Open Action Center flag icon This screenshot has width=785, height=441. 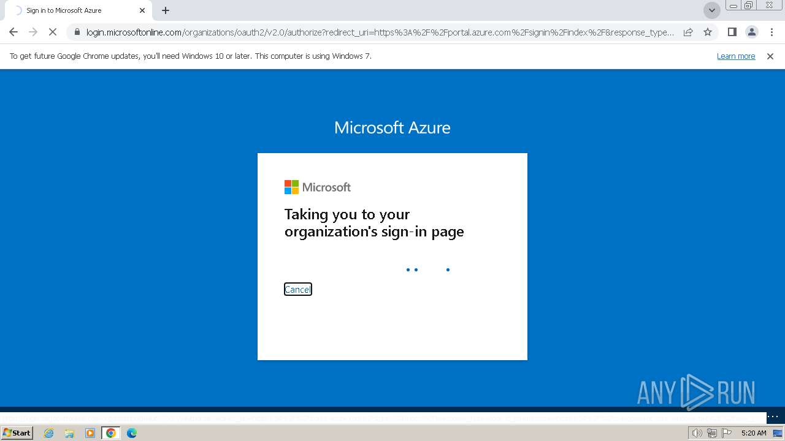[x=727, y=433]
